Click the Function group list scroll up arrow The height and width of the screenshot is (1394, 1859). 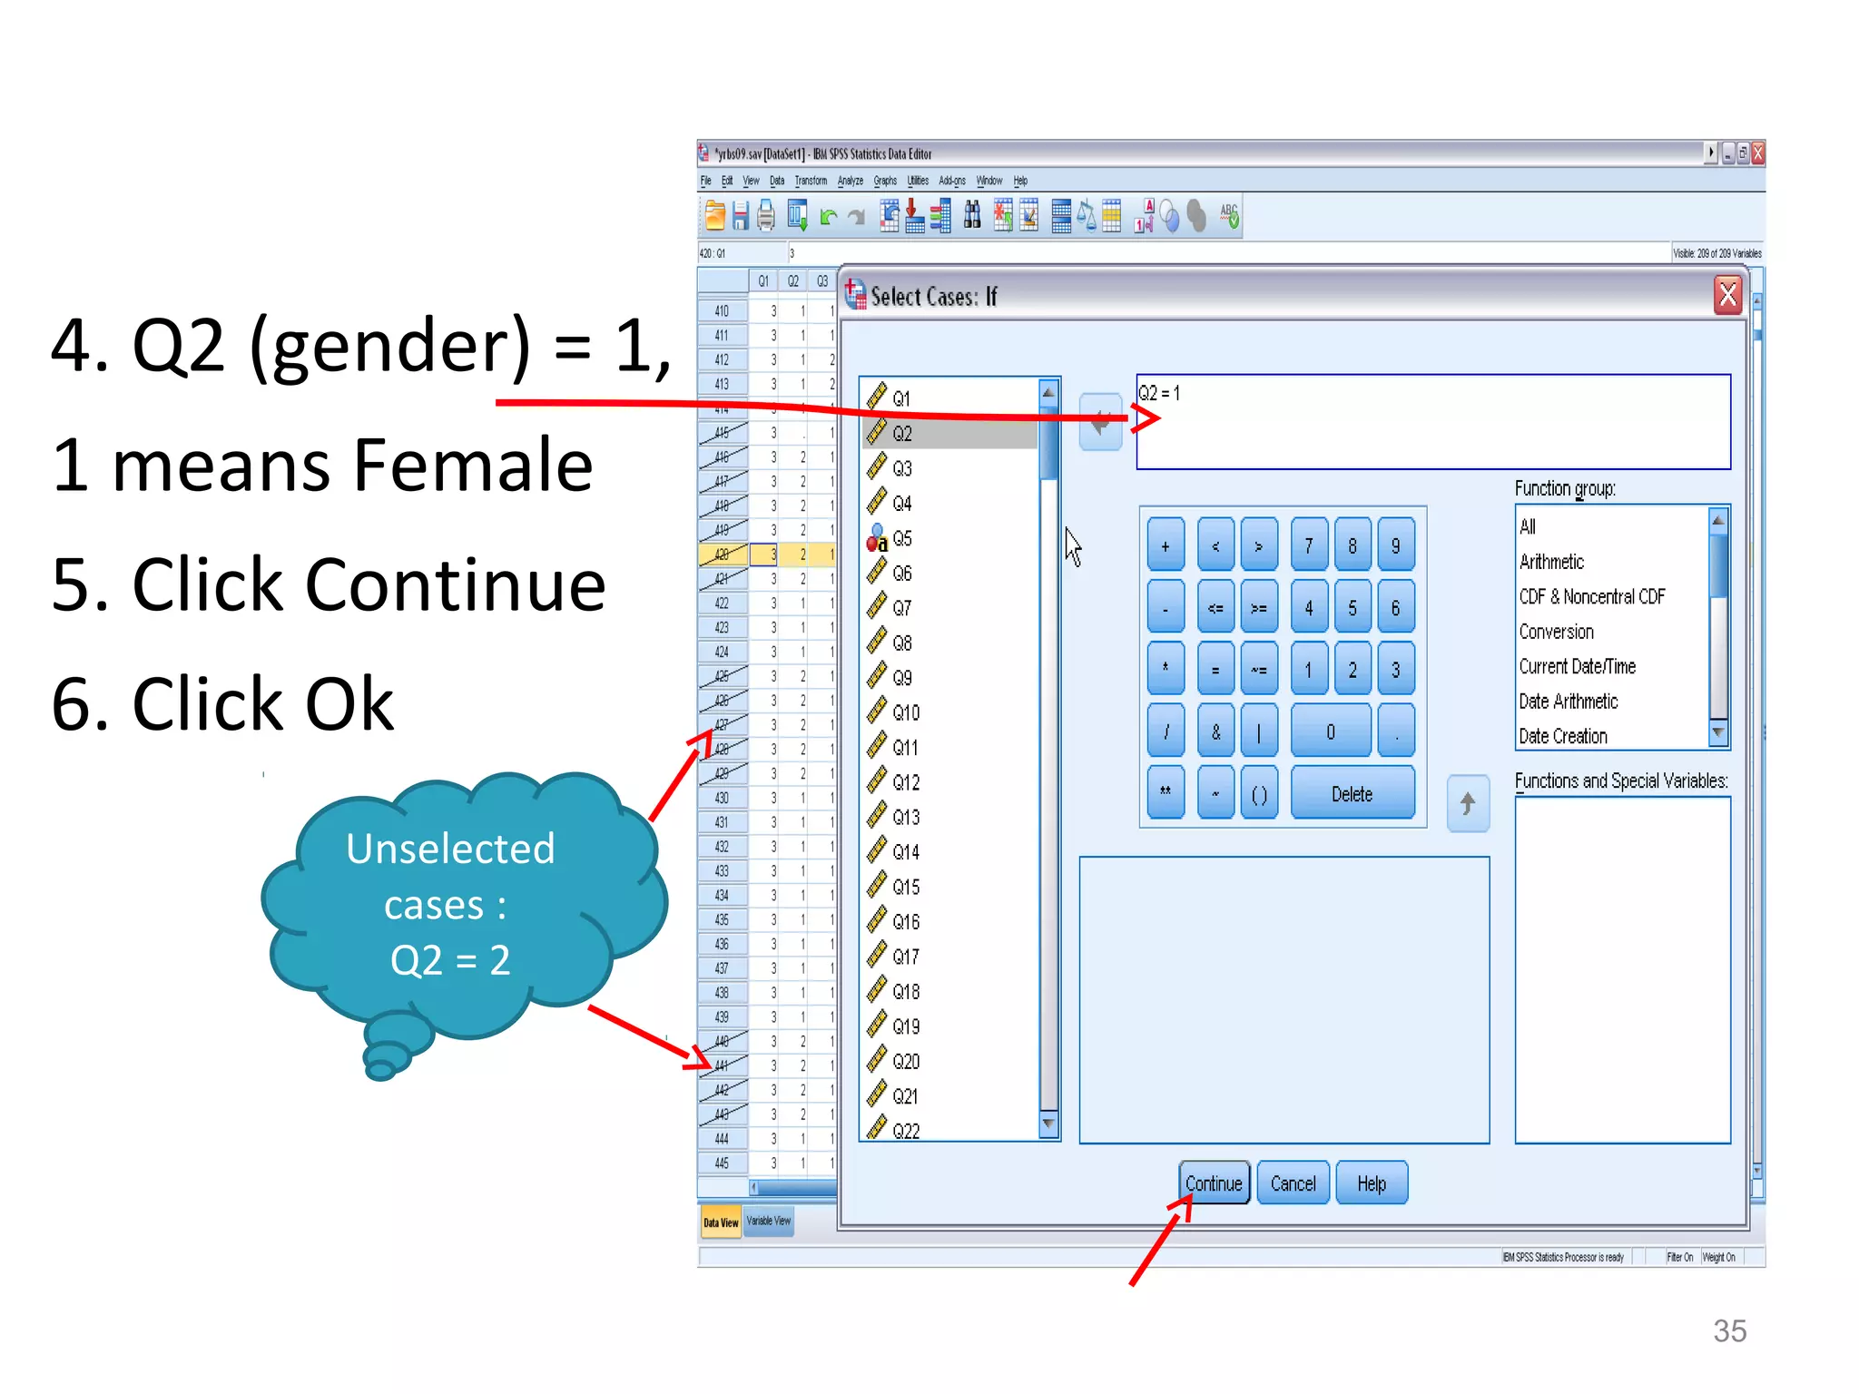(x=1717, y=520)
